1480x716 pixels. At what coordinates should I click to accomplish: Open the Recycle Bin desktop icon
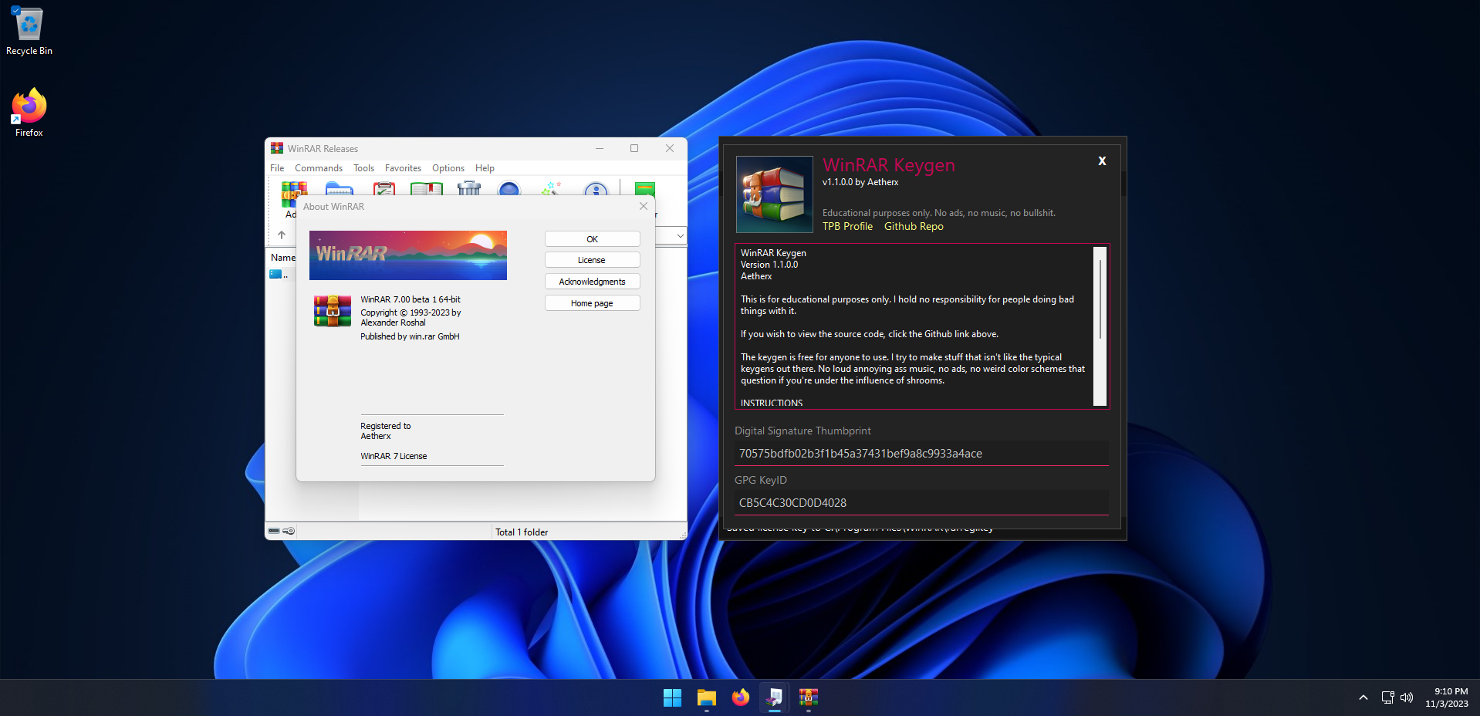[x=29, y=31]
